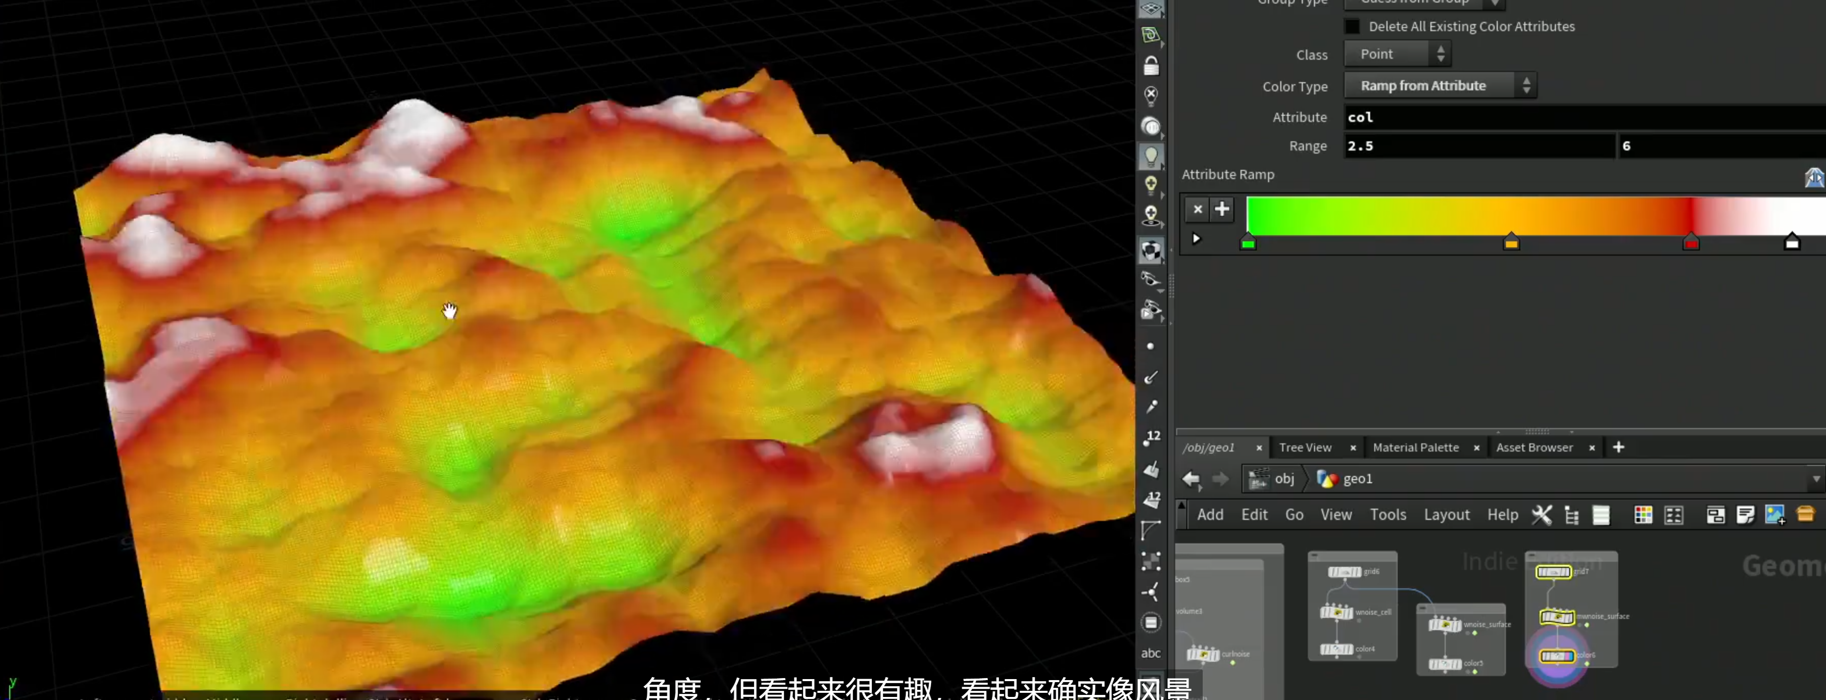
Task: Add a ramp point with plus button
Action: (1222, 209)
